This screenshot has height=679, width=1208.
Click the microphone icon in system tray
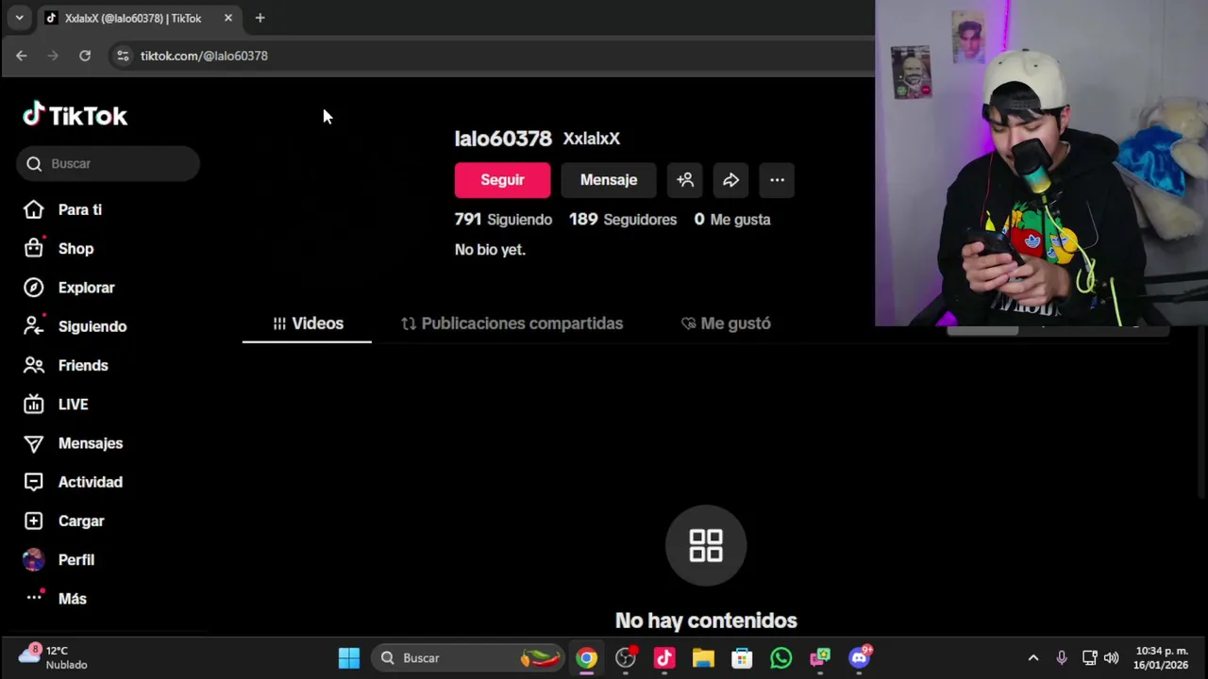point(1062,658)
